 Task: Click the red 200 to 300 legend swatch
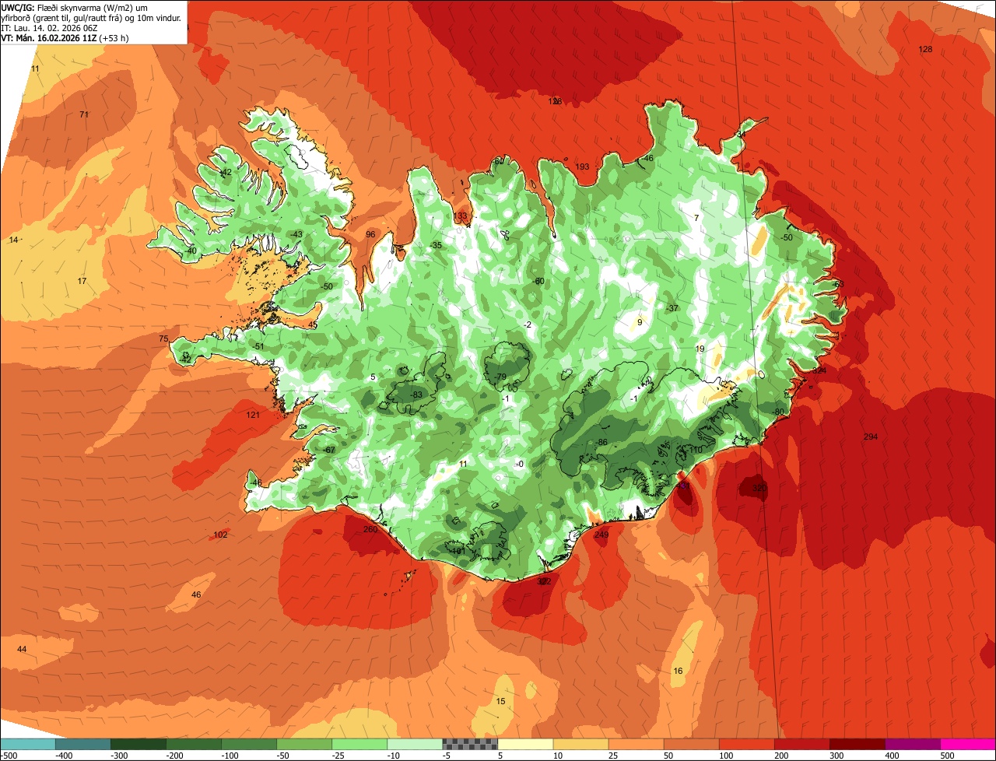click(802, 744)
